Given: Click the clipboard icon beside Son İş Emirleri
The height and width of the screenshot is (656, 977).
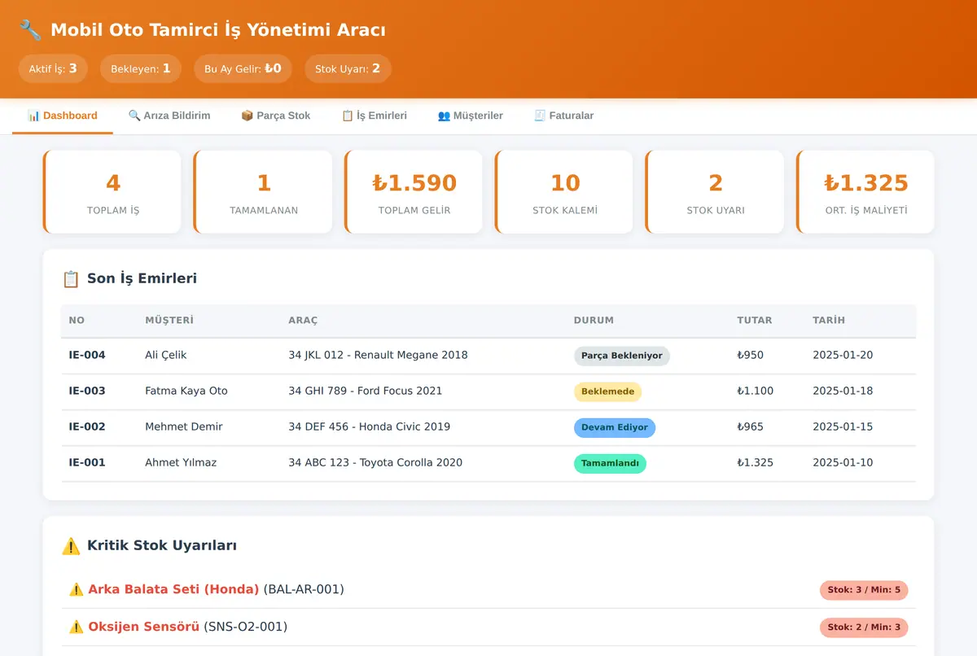Looking at the screenshot, I should pyautogui.click(x=71, y=278).
